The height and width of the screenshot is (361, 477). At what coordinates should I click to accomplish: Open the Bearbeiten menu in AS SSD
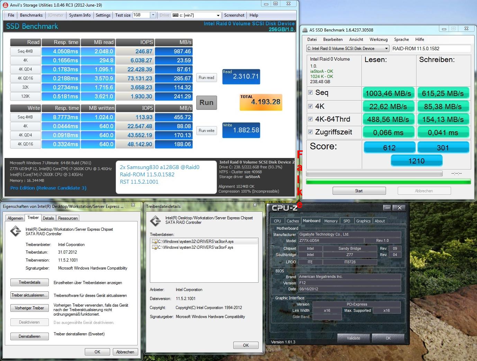click(333, 39)
